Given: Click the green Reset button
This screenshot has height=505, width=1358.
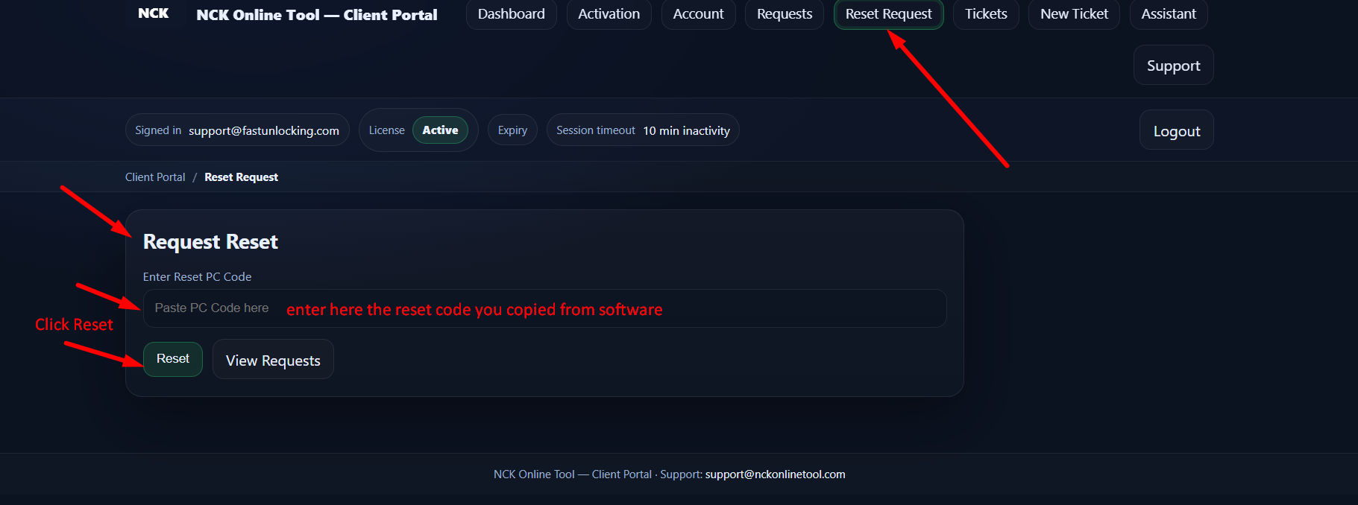Looking at the screenshot, I should coord(173,359).
